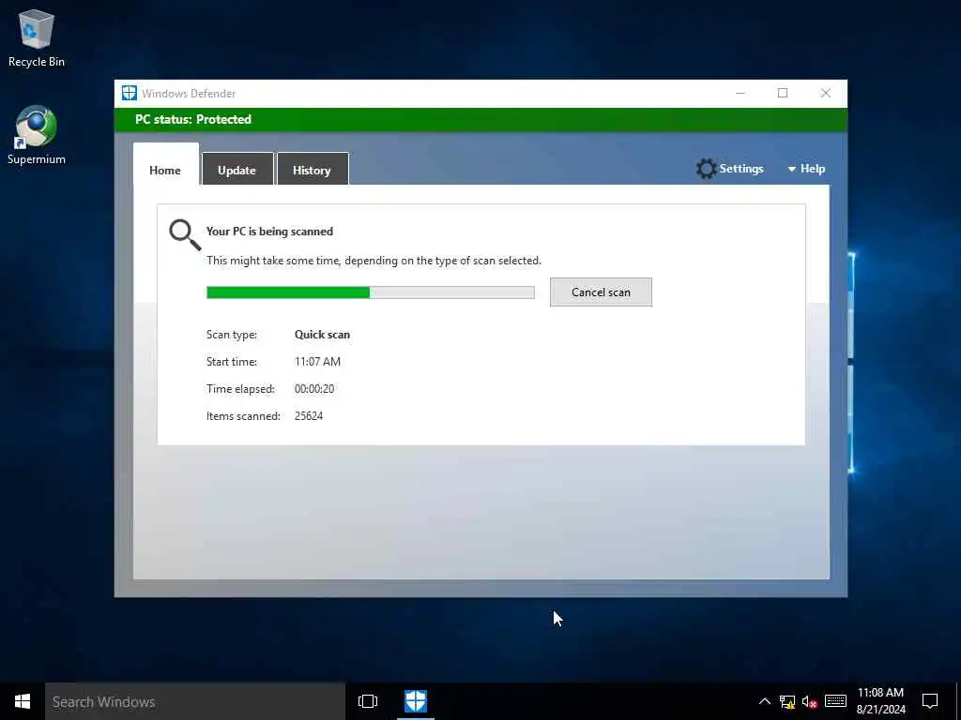Click the Windows Defender title bar shield icon
The image size is (961, 720).
pyautogui.click(x=129, y=93)
